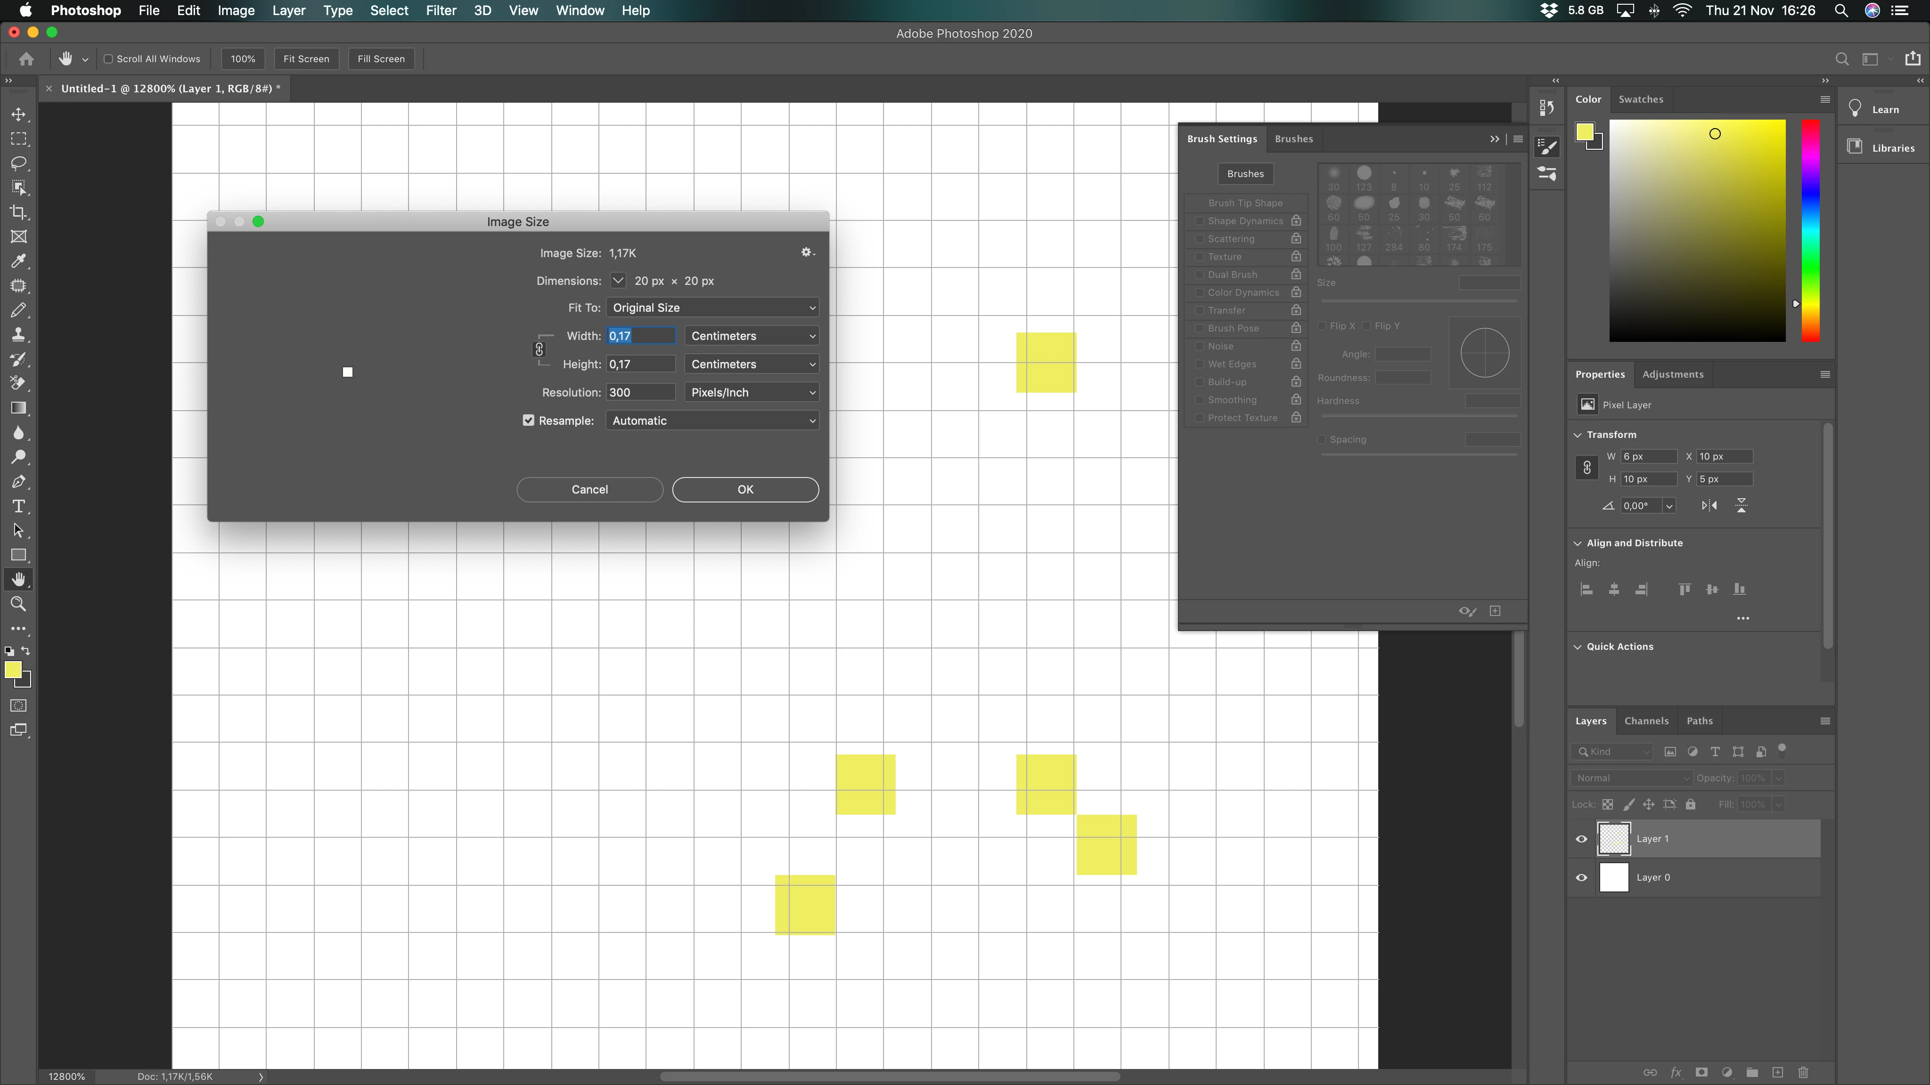Click the Height input field
This screenshot has width=1930, height=1085.
coord(641,364)
